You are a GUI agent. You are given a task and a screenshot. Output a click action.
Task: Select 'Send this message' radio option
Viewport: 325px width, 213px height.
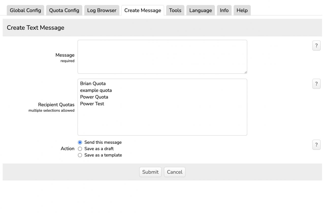80,143
